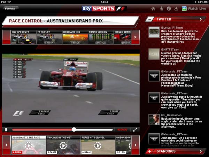The height and width of the screenshot is (157, 209).
Task: Tap the 6:00AM timestamp label
Action: tap(17, 152)
